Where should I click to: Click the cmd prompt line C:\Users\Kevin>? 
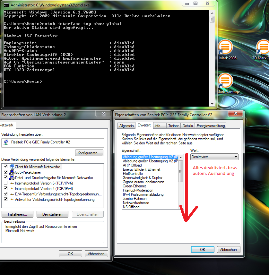click(23, 82)
